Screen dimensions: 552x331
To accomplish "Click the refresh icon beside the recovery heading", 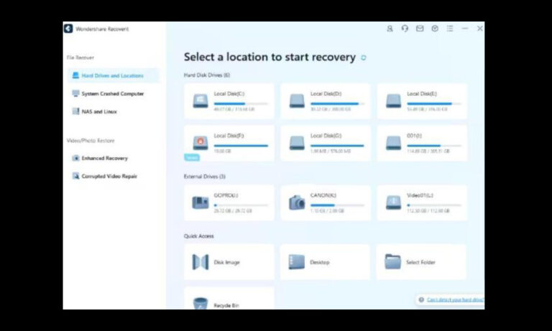I will coord(364,57).
